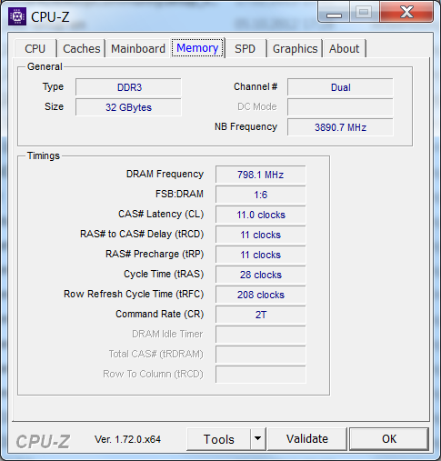Open the Mainboard tab
Image resolution: width=441 pixels, height=461 pixels.
138,48
